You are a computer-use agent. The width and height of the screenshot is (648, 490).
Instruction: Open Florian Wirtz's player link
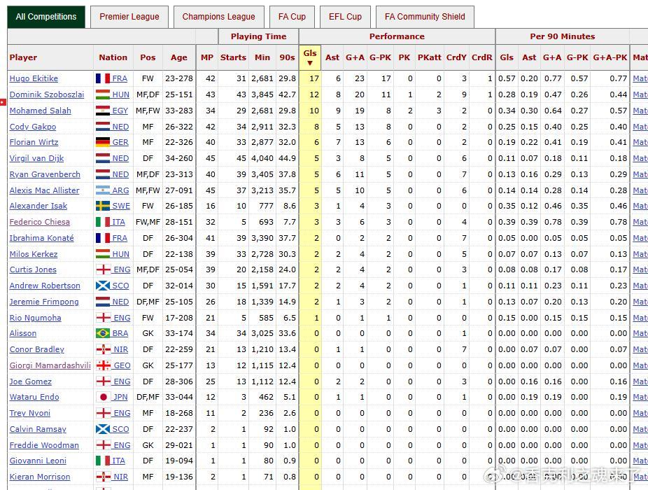pos(34,142)
